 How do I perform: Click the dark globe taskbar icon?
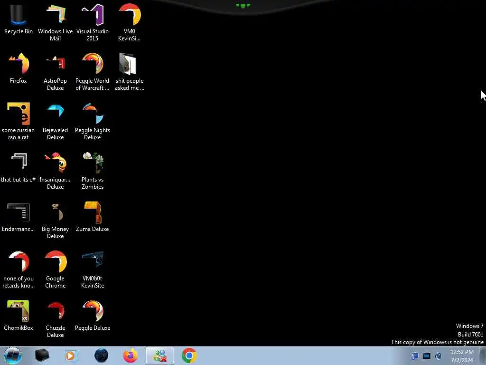coord(102,355)
